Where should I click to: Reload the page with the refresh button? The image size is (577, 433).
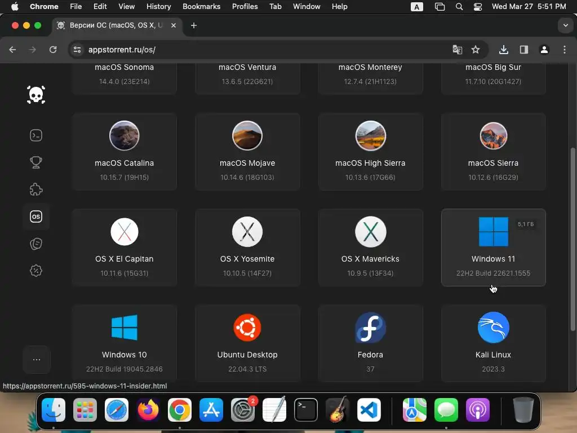click(x=53, y=50)
